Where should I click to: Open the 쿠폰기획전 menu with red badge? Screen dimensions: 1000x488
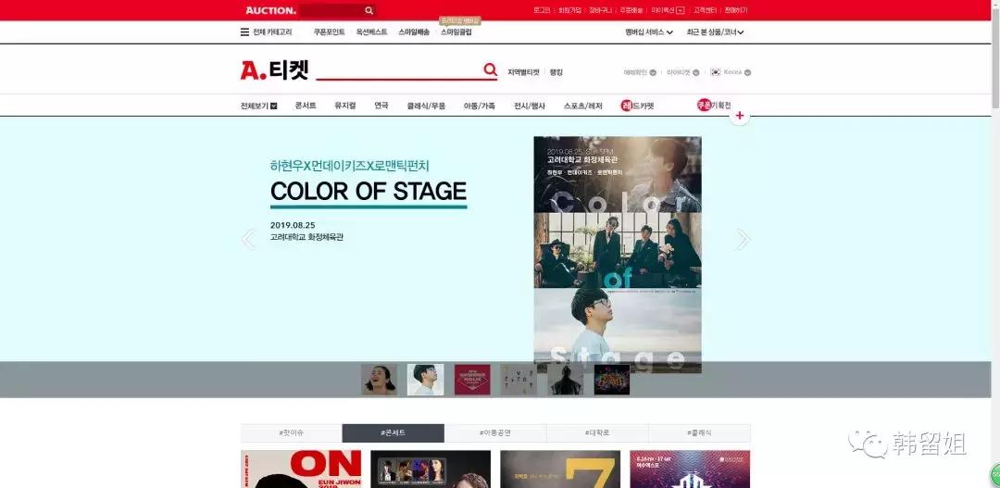(714, 106)
